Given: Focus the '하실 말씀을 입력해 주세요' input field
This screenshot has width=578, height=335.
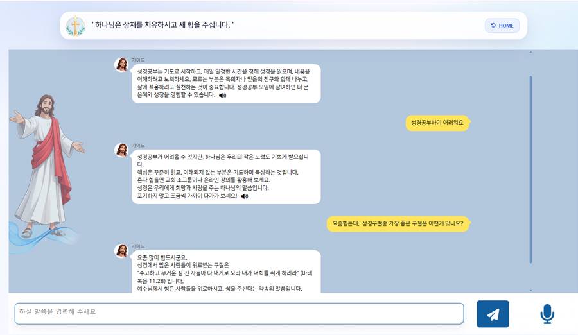Looking at the screenshot, I should pyautogui.click(x=239, y=313).
